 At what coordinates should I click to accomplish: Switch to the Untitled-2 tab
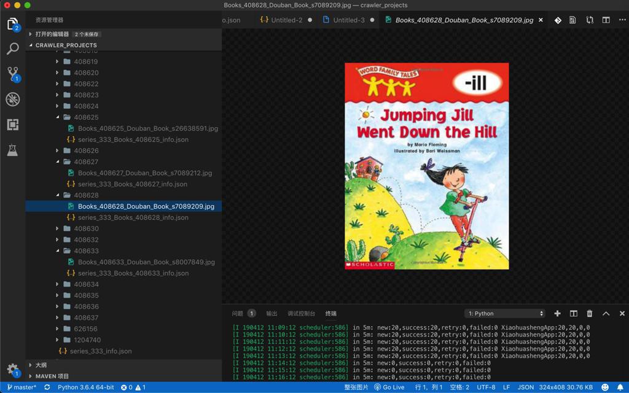pyautogui.click(x=286, y=20)
